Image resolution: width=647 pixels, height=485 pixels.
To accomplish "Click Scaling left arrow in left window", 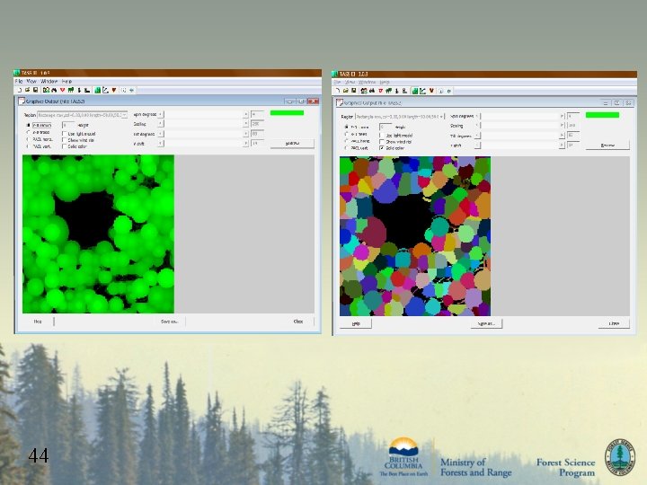I will 161,124.
